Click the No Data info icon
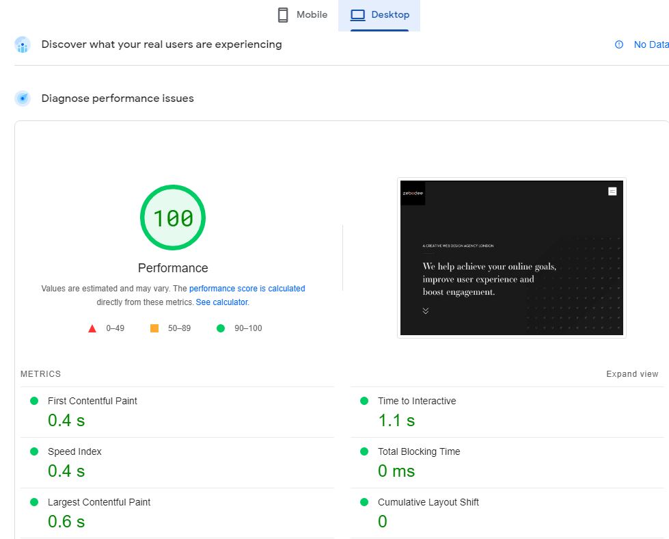 coord(618,44)
